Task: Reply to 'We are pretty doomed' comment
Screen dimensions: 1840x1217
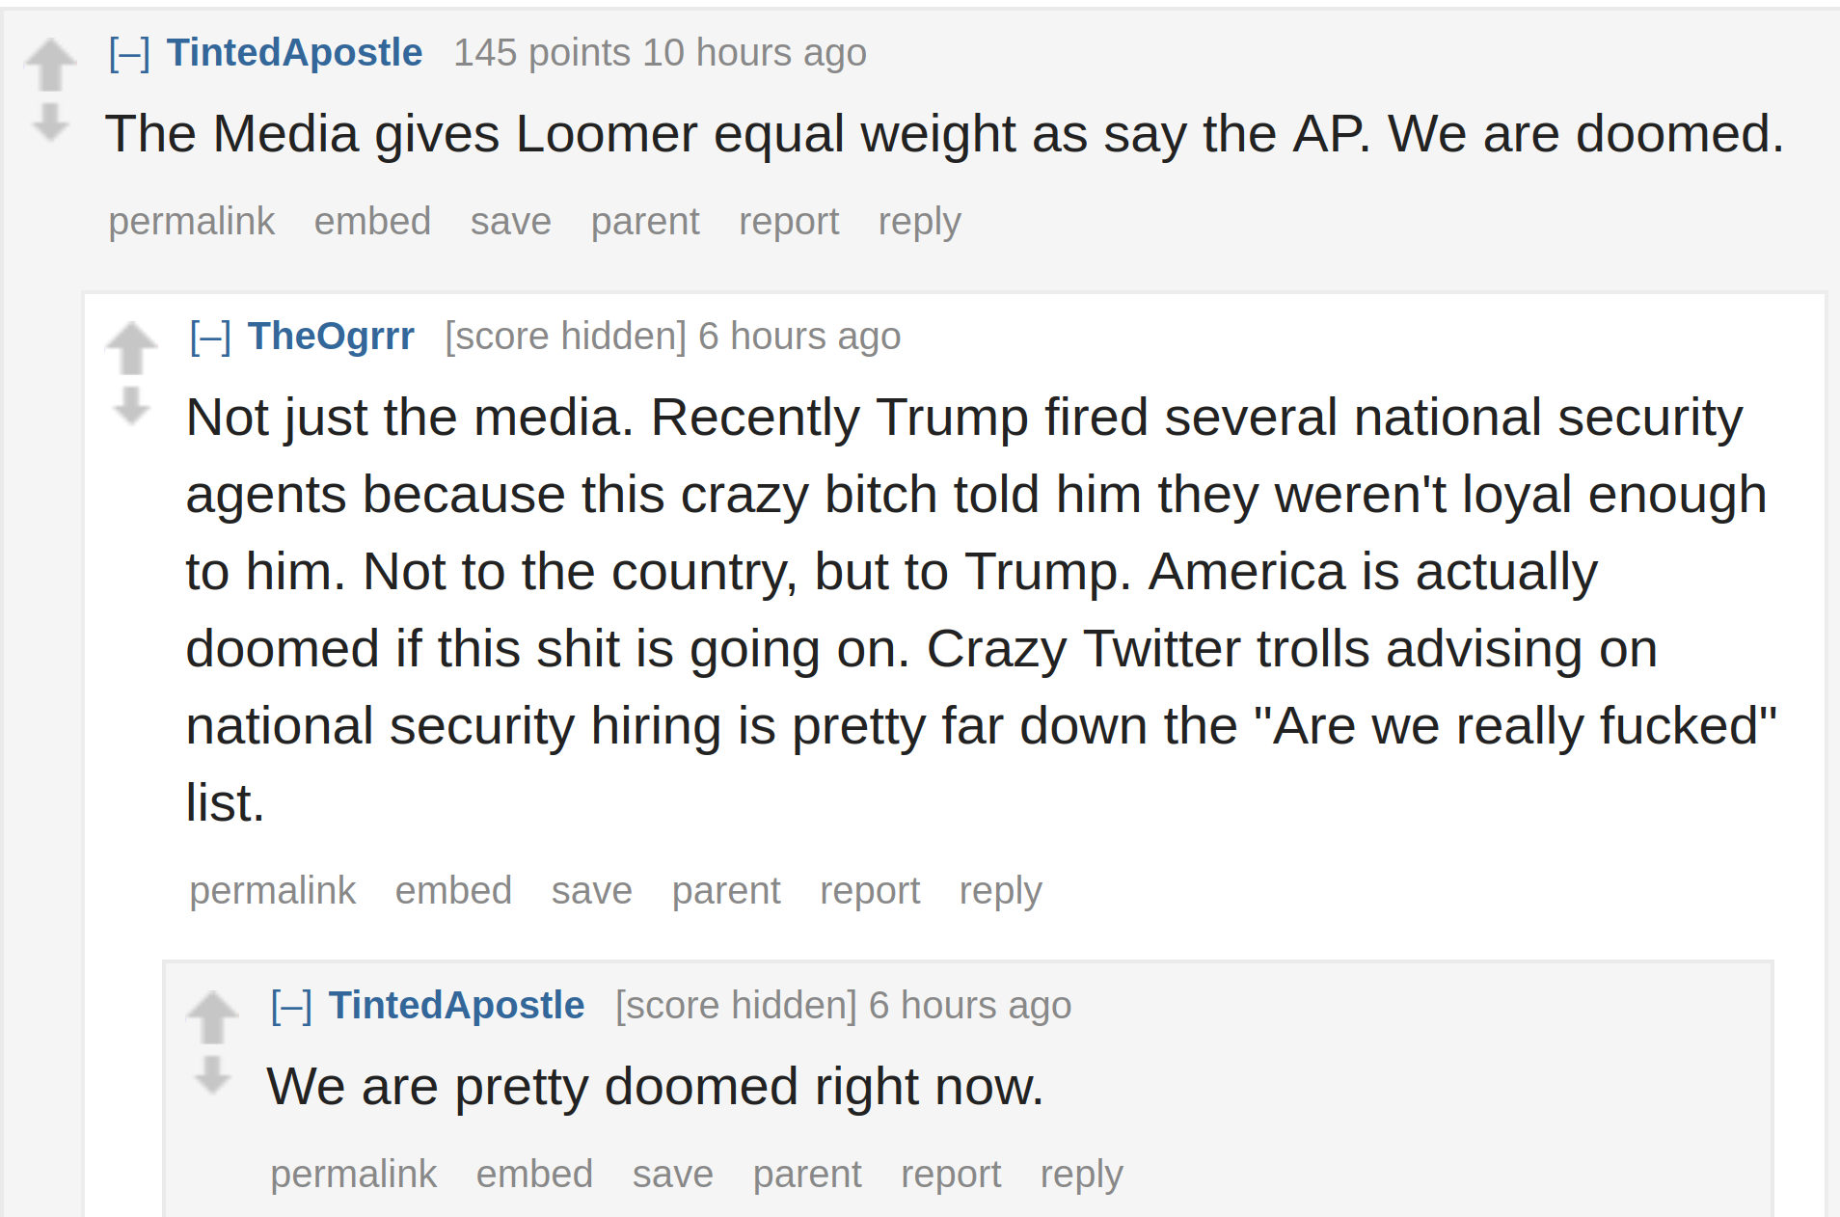Action: pyautogui.click(x=1082, y=1175)
